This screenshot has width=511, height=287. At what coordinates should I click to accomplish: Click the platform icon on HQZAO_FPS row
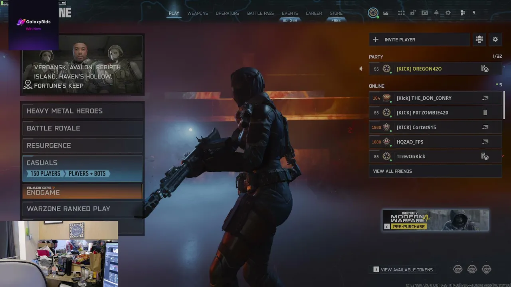coord(485,142)
